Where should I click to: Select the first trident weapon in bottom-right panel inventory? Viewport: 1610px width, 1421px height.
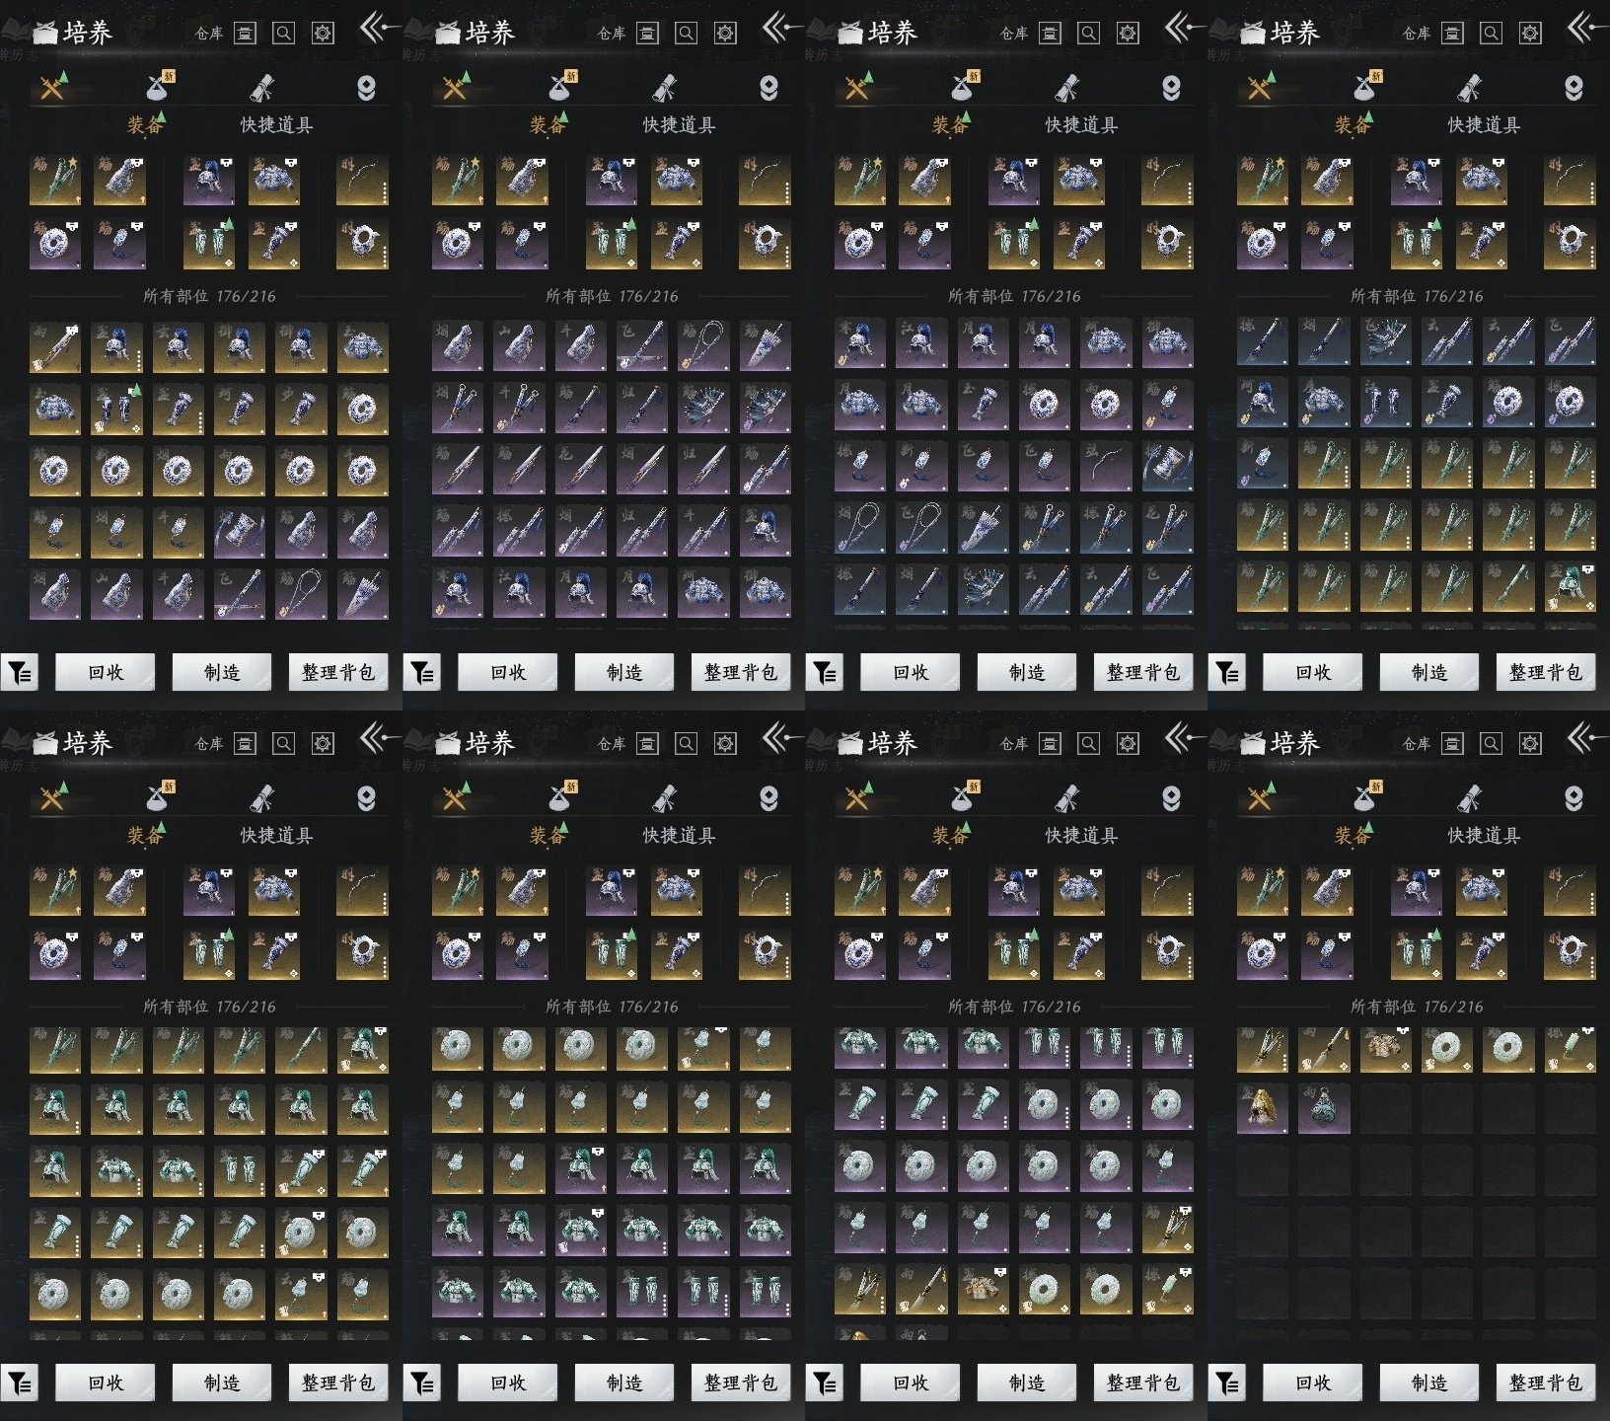[x=1263, y=1048]
